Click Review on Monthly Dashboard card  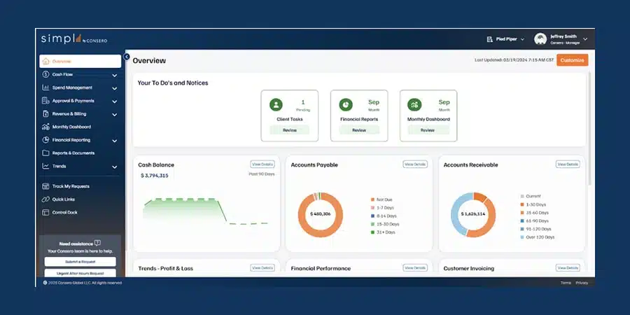[428, 130]
